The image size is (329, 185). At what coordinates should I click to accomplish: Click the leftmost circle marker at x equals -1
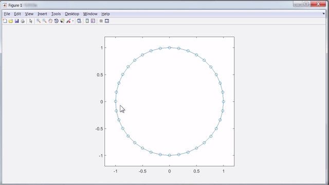coord(115,102)
